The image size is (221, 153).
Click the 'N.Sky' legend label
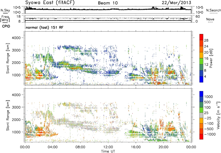click(5, 10)
